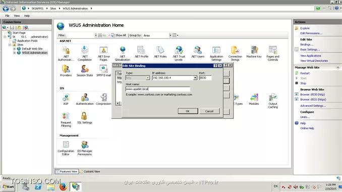Open Firefox from the taskbar
This screenshot has height=192, width=342.
coord(63,187)
